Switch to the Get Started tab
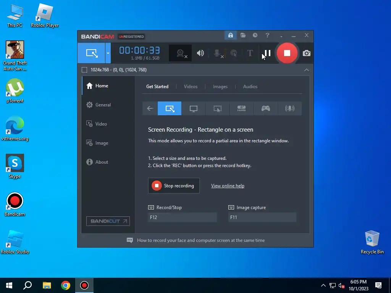Image resolution: width=391 pixels, height=293 pixels. pyautogui.click(x=157, y=87)
